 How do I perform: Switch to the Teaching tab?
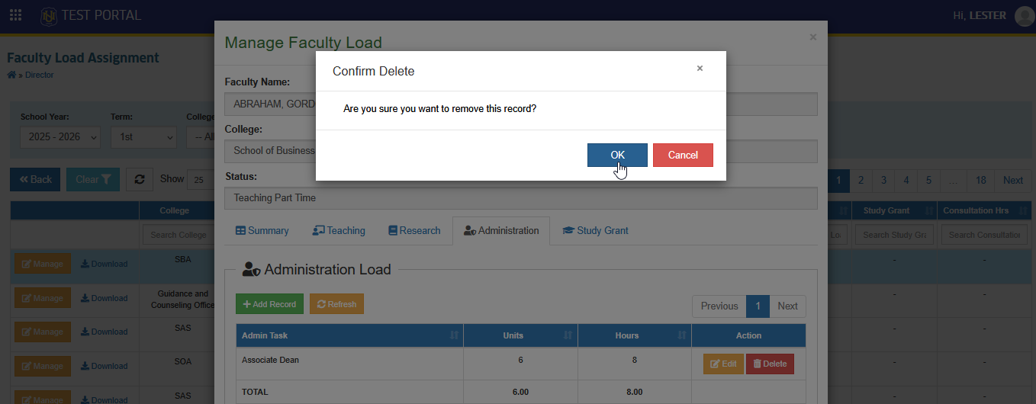pyautogui.click(x=339, y=230)
